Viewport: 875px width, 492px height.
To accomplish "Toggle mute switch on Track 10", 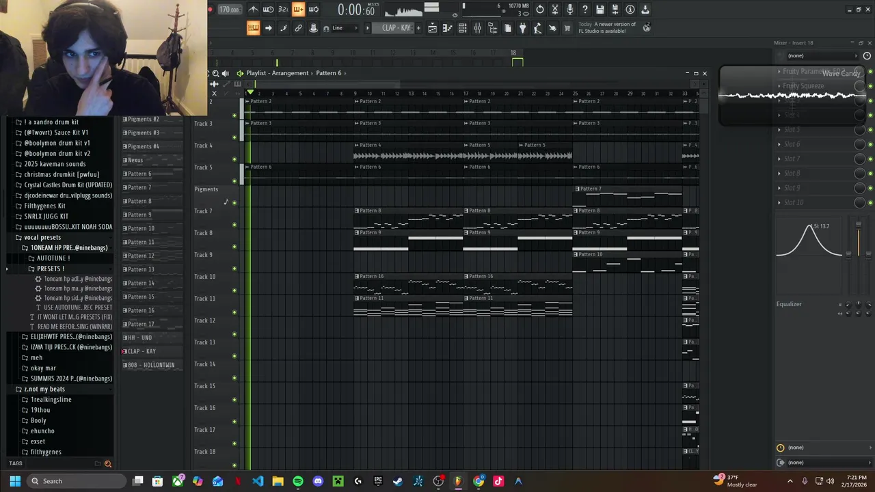I will click(234, 290).
